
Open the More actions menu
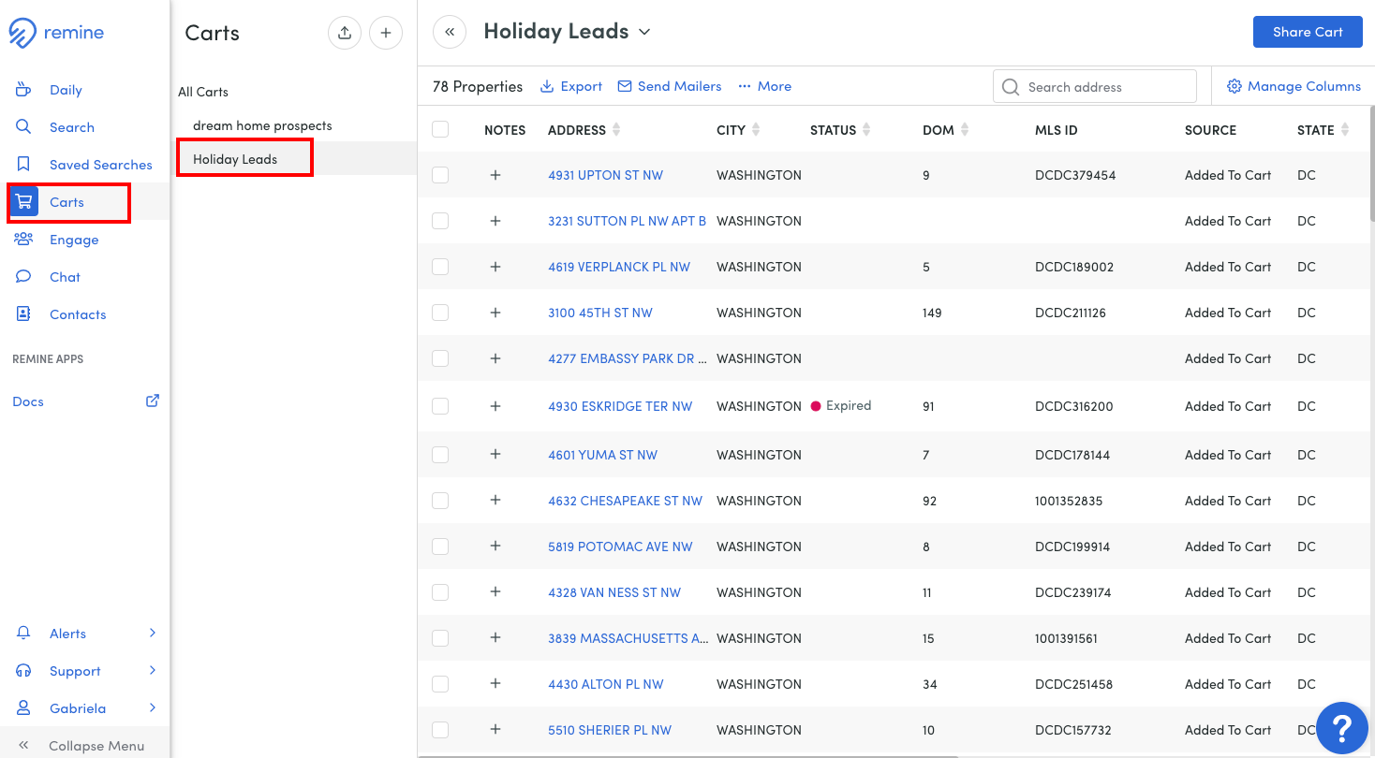click(x=764, y=86)
